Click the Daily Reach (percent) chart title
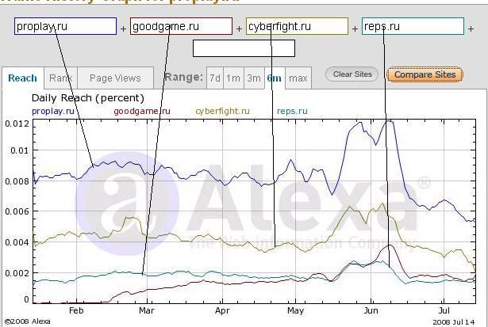Viewport: 488px width, 327px height. tap(88, 98)
